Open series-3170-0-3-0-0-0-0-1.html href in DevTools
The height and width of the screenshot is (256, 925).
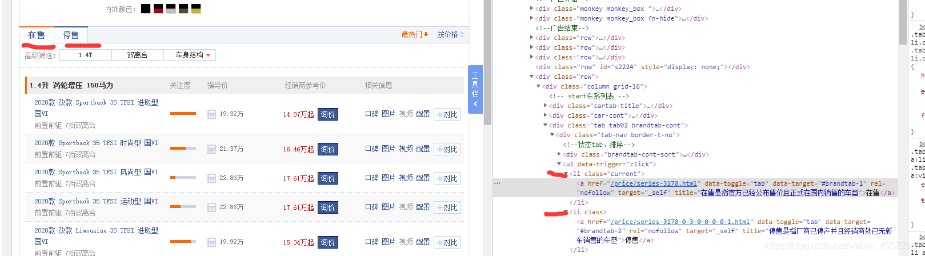pyautogui.click(x=680, y=222)
